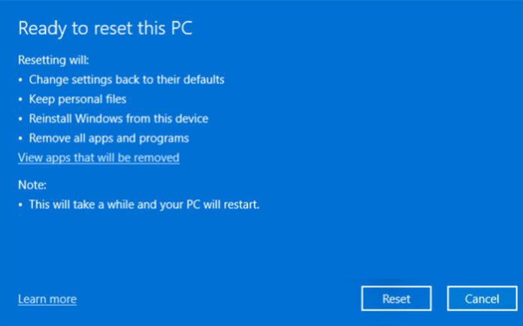Select the 'Keep personal files' line
Image resolution: width=523 pixels, height=326 pixels.
[77, 98]
